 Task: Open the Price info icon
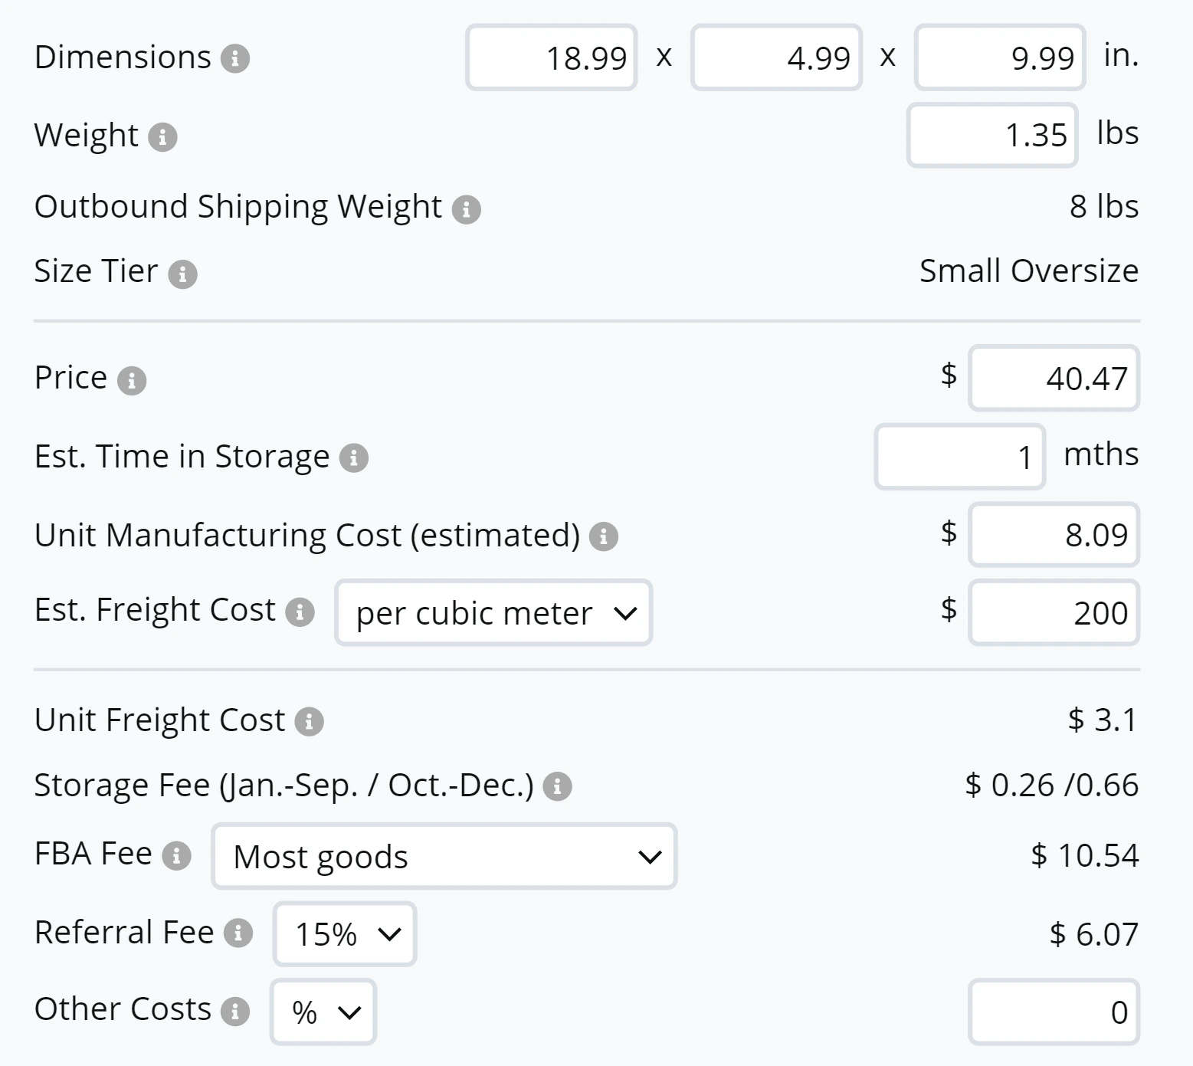coord(131,380)
